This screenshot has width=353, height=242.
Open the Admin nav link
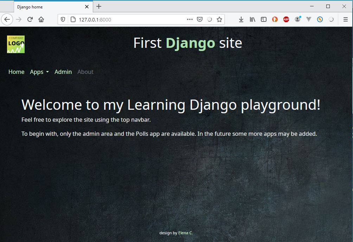coord(63,72)
